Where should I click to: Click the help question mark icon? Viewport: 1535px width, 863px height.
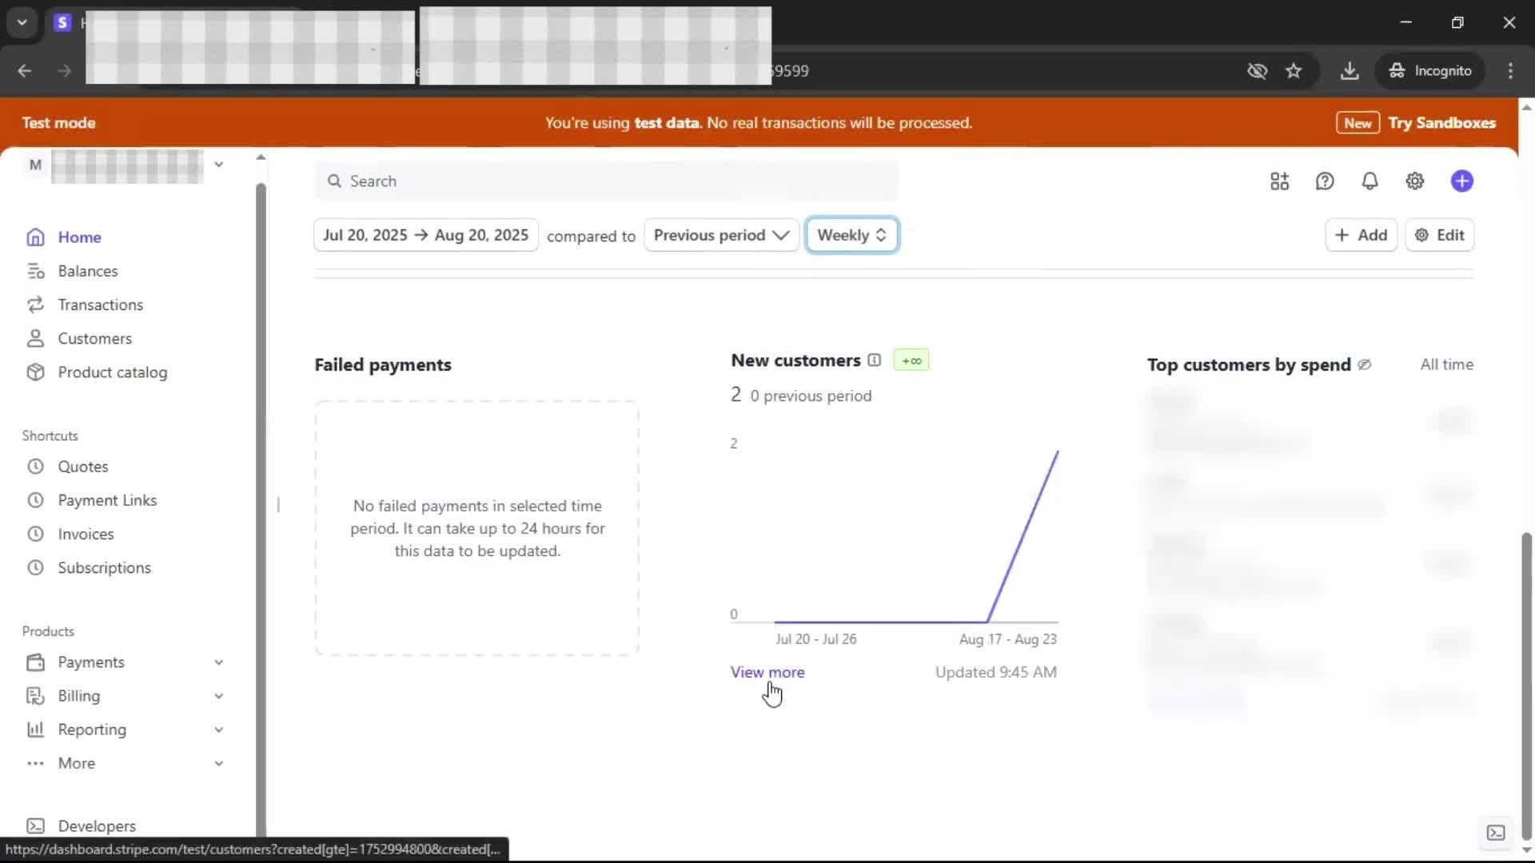[x=1325, y=181]
